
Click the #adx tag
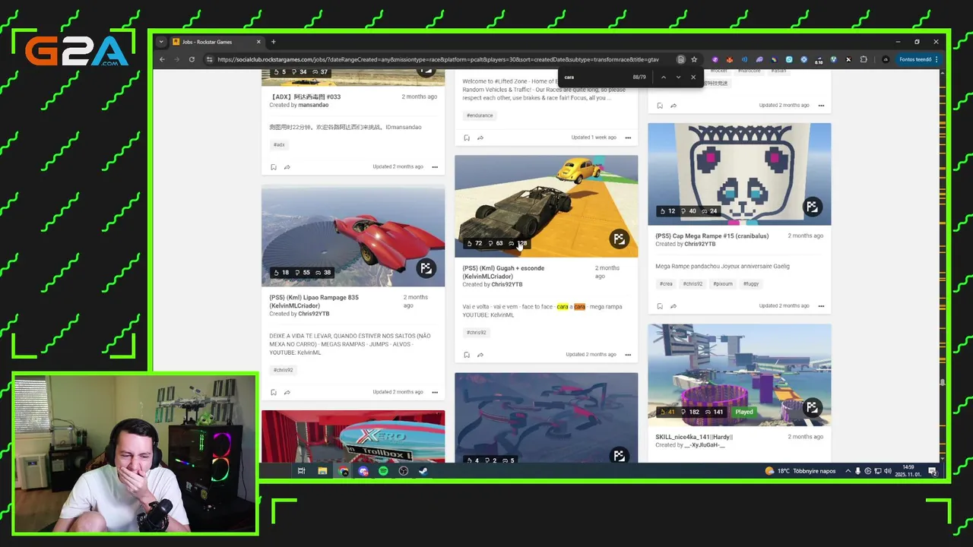coord(279,144)
